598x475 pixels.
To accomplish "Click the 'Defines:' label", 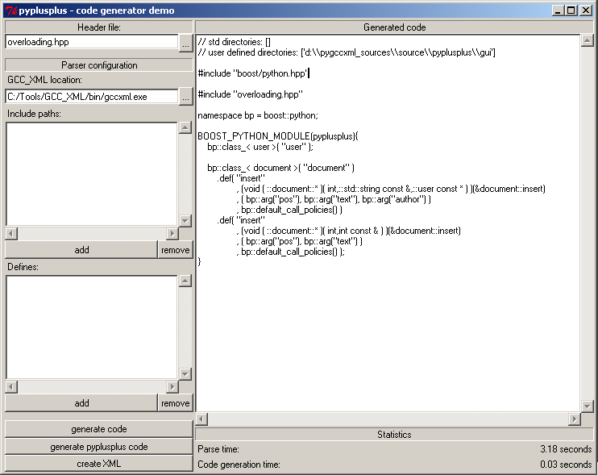I will (23, 267).
